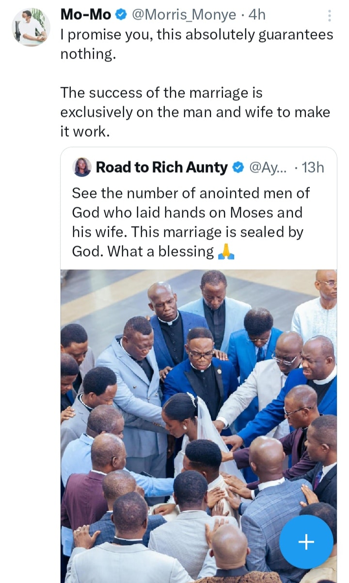Viewport: 349px width, 583px height.
Task: Tap Road to Rich Aunty's verified badge
Action: (x=238, y=168)
